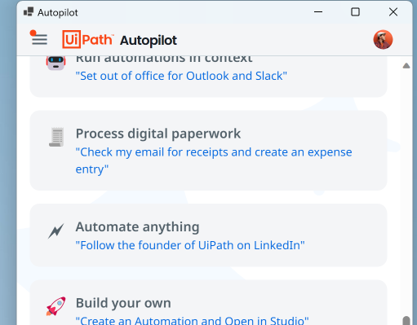The width and height of the screenshot is (417, 325).
Task: Click the Autopilot app icon in title bar
Action: click(29, 12)
